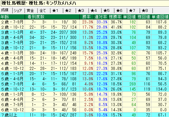Click the 4.9% win rate value

(89, 84)
